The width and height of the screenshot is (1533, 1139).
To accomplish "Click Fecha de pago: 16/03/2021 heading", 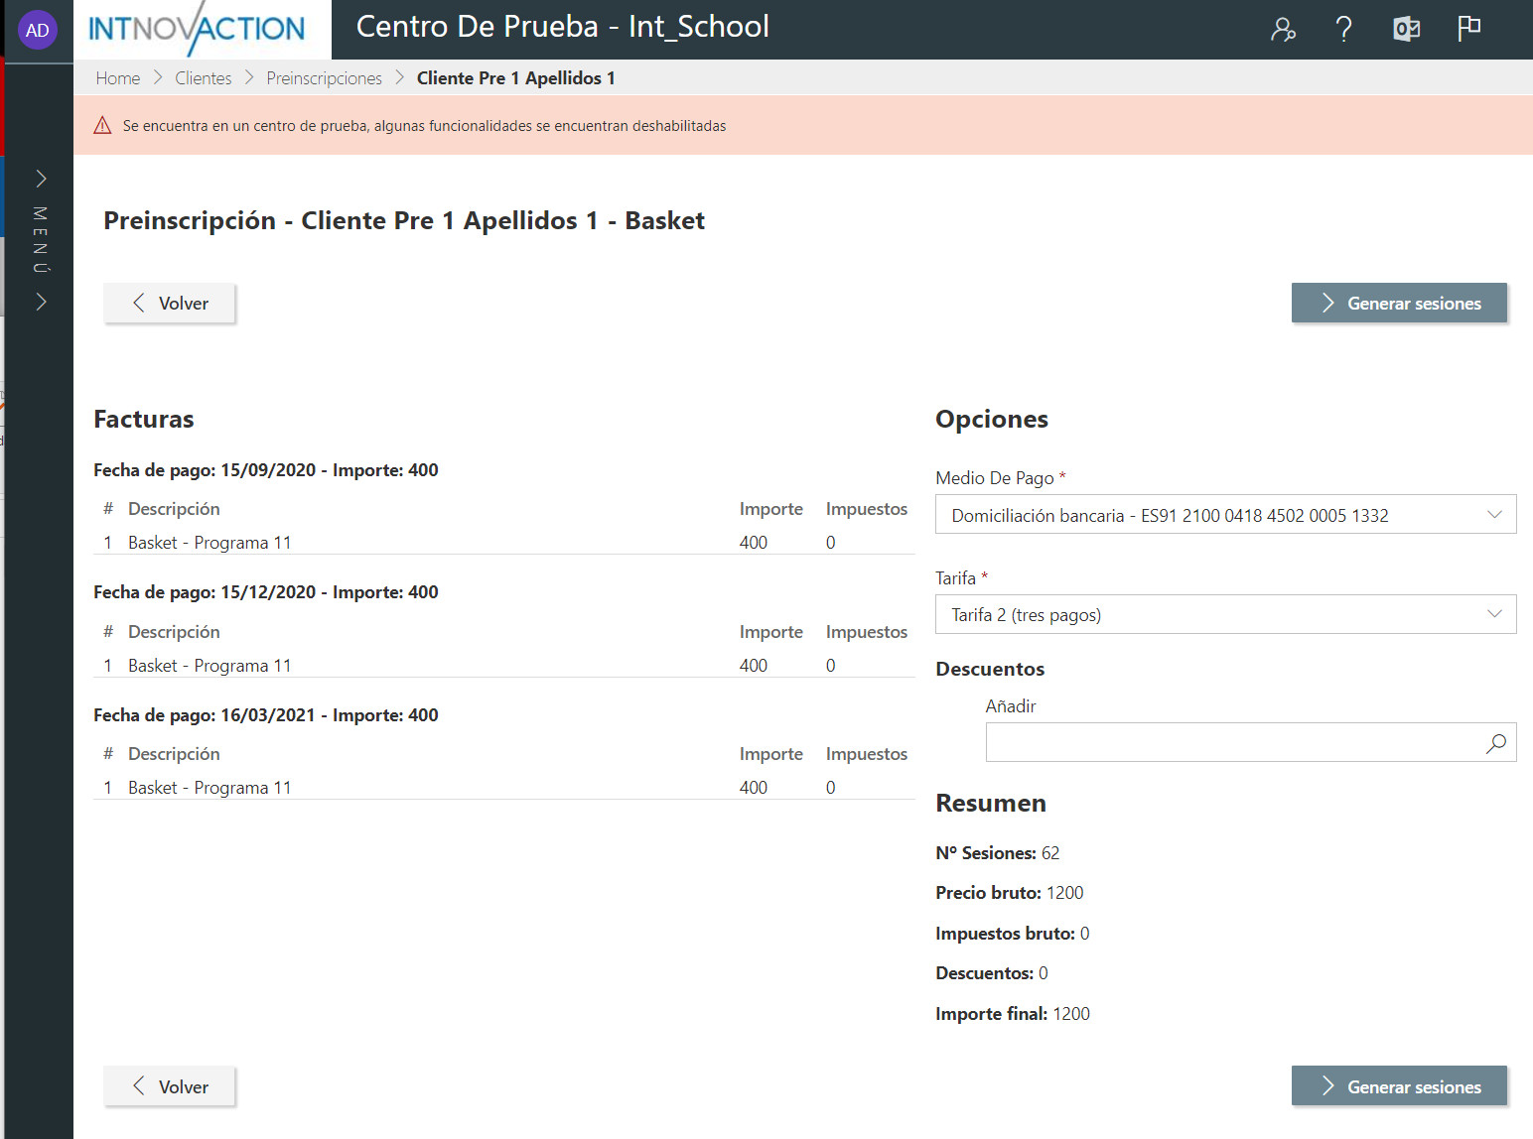I will tap(266, 715).
